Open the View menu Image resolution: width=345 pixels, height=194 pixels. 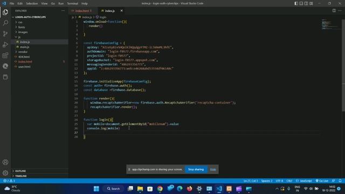tap(44, 4)
